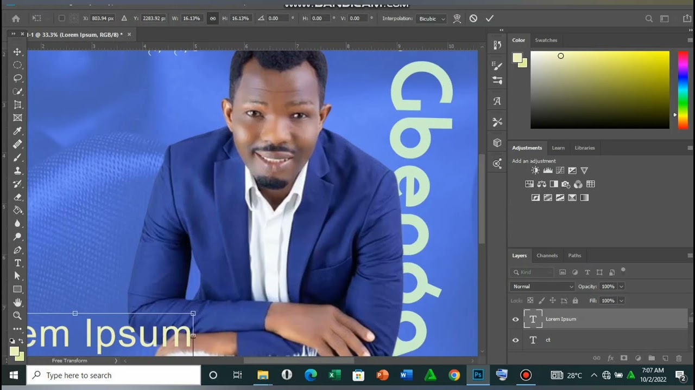
Task: Open the Opacity slider dropdown
Action: [x=621, y=287]
